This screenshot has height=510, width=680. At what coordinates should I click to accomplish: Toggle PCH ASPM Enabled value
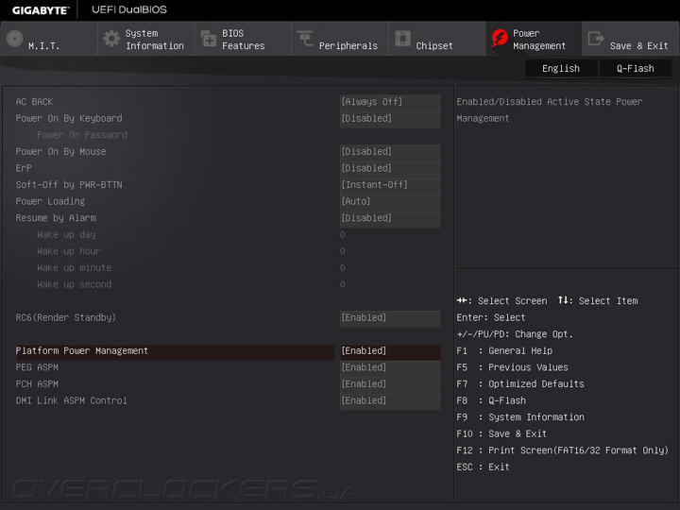click(x=390, y=384)
